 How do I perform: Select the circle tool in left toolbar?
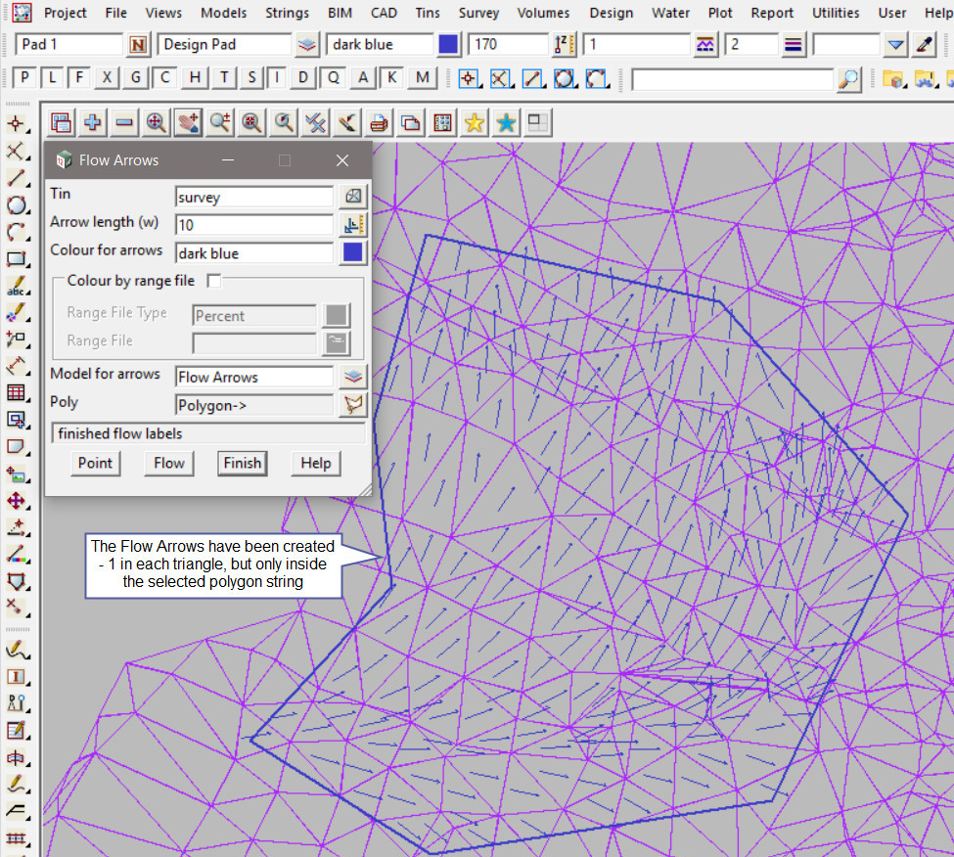[x=16, y=205]
